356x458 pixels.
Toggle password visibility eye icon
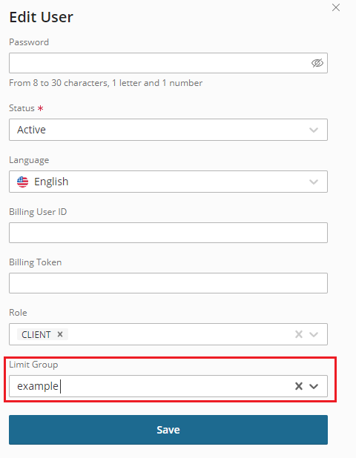pos(317,63)
